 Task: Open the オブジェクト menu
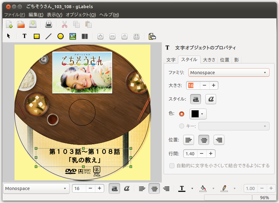81,15
